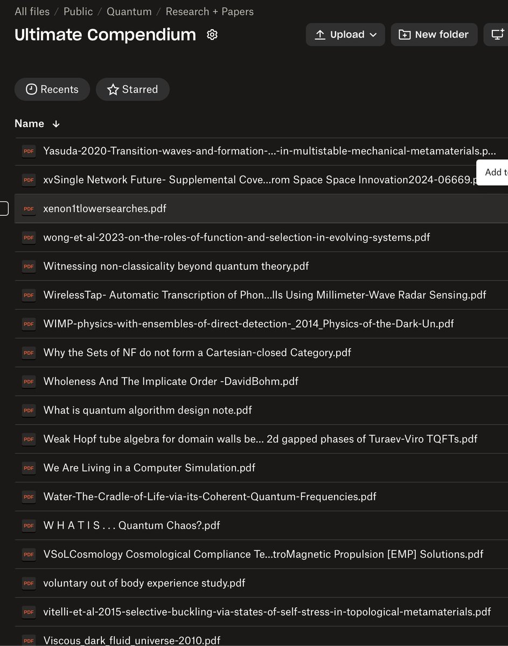
Task: Go to Public breadcrumb
Action: [78, 11]
